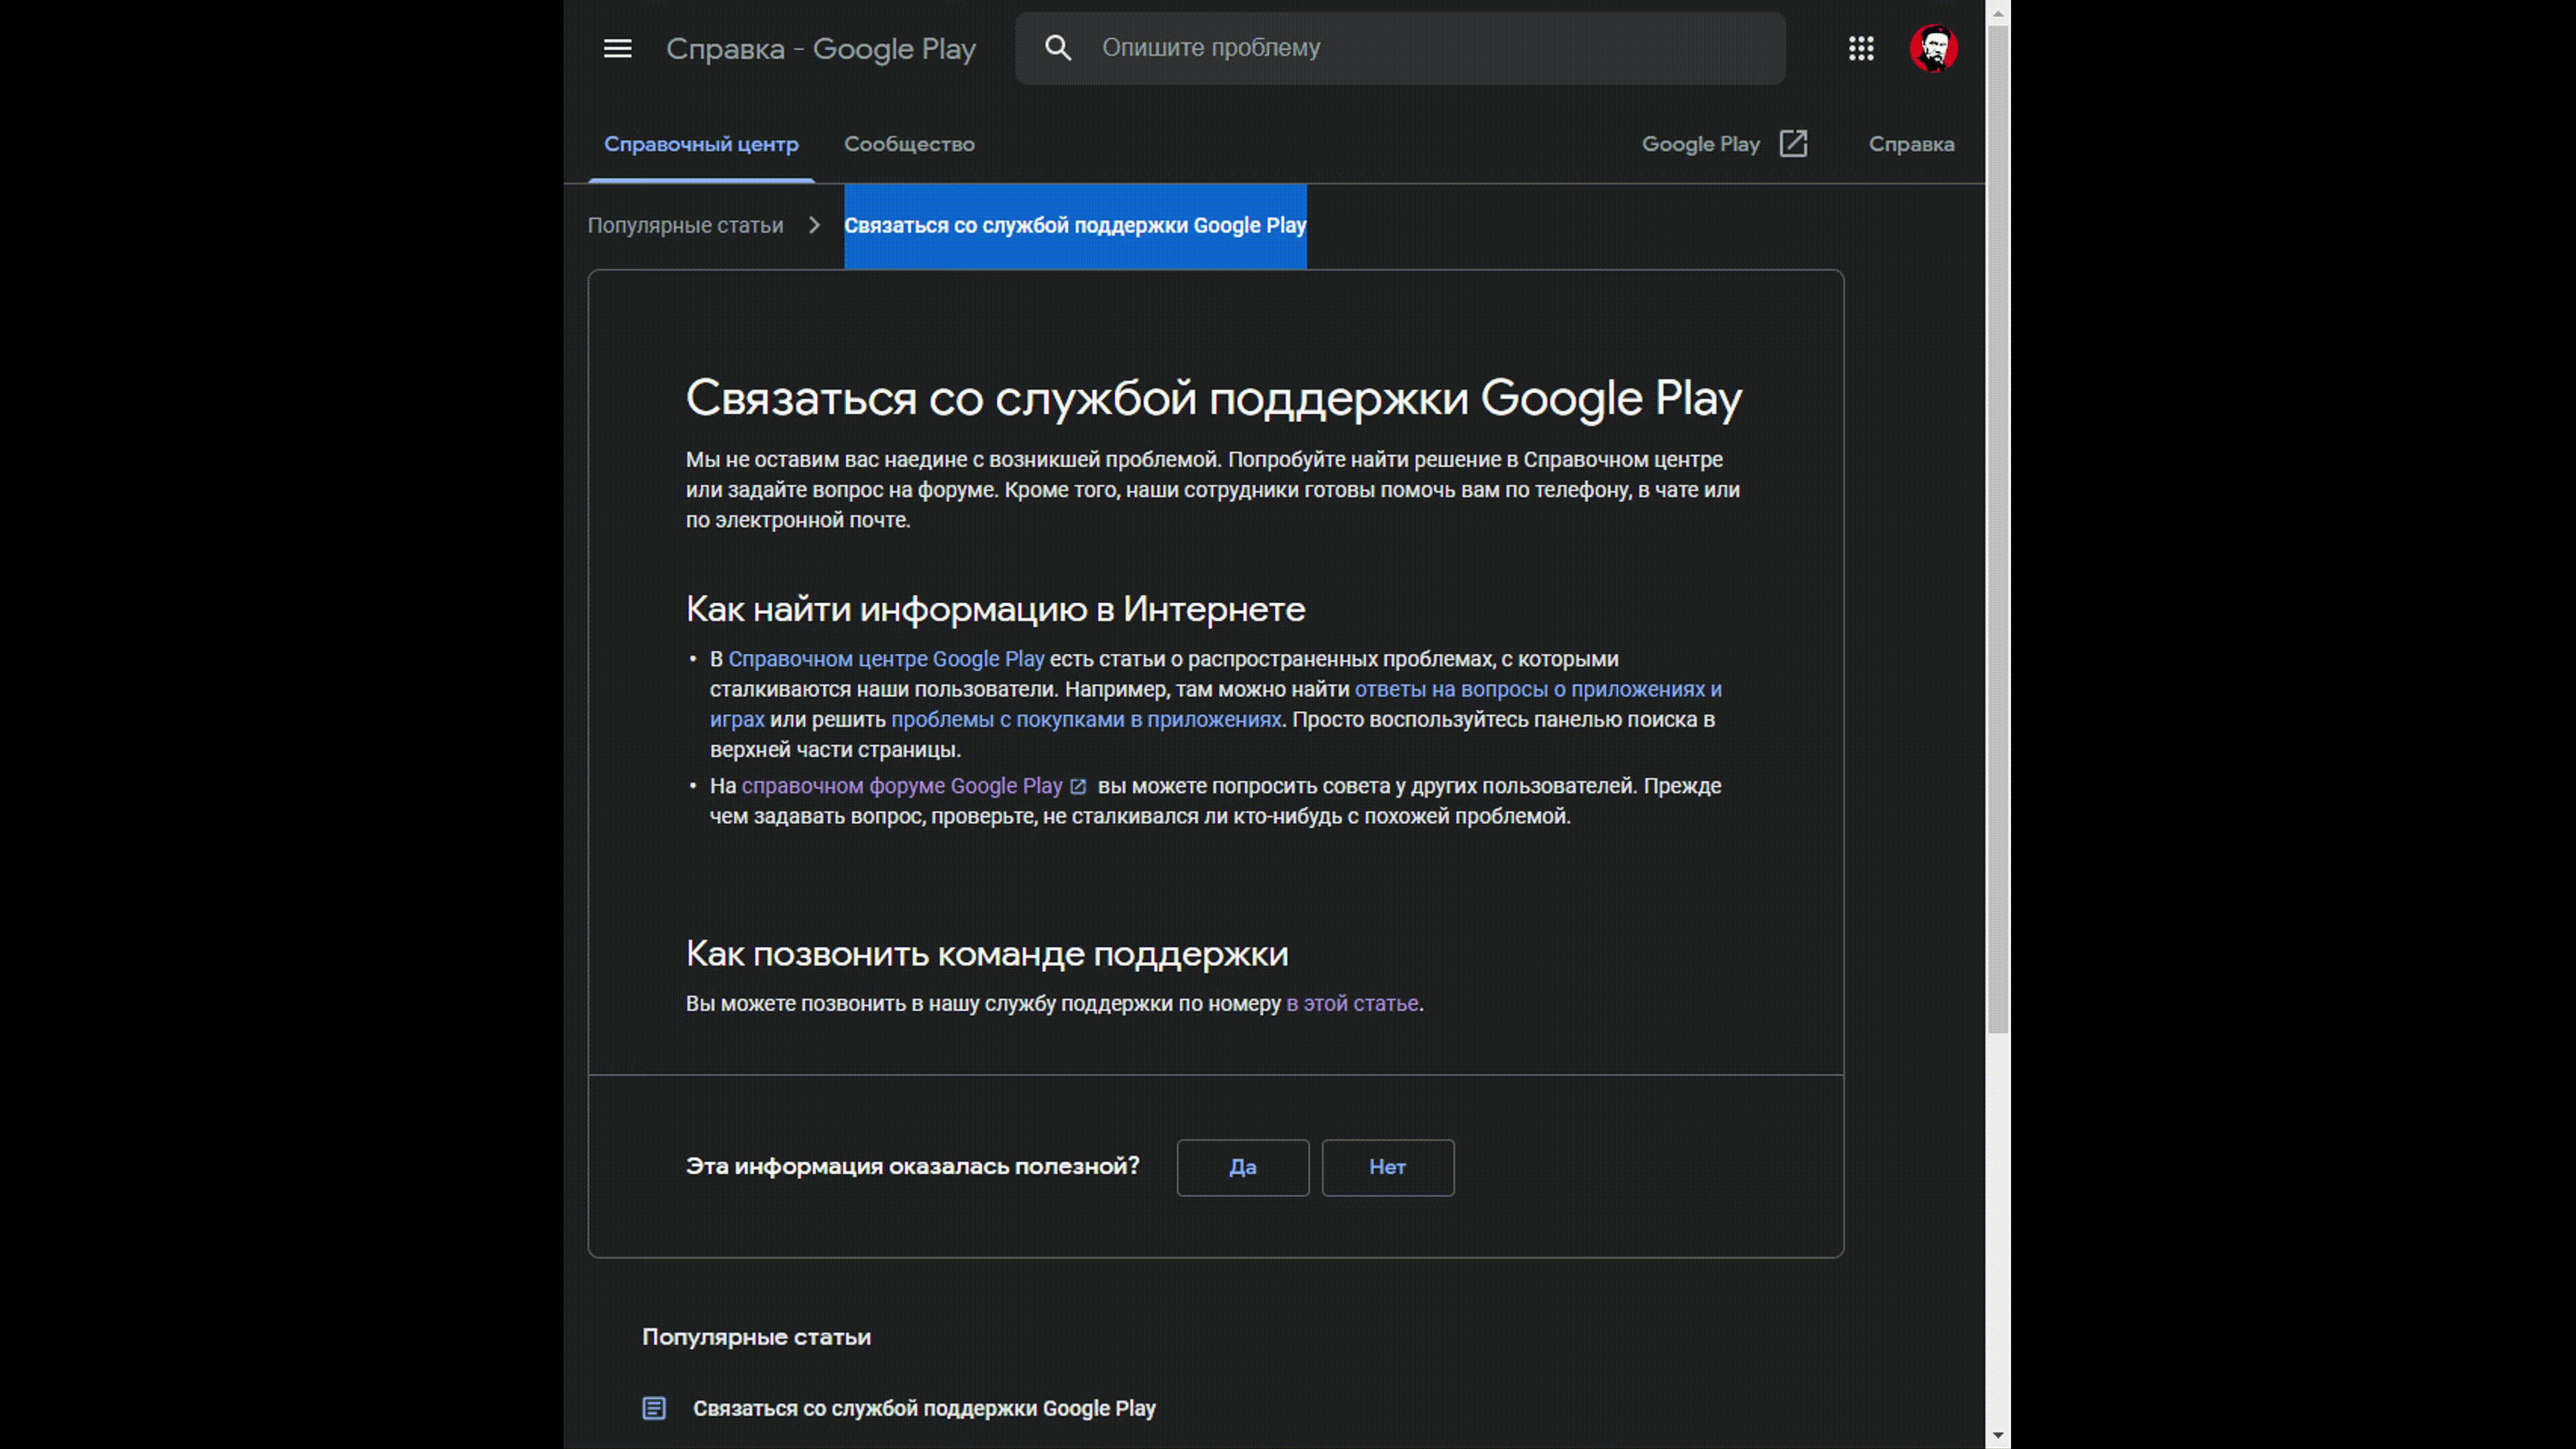Click the в этой статье phone support link

pos(1352,1003)
